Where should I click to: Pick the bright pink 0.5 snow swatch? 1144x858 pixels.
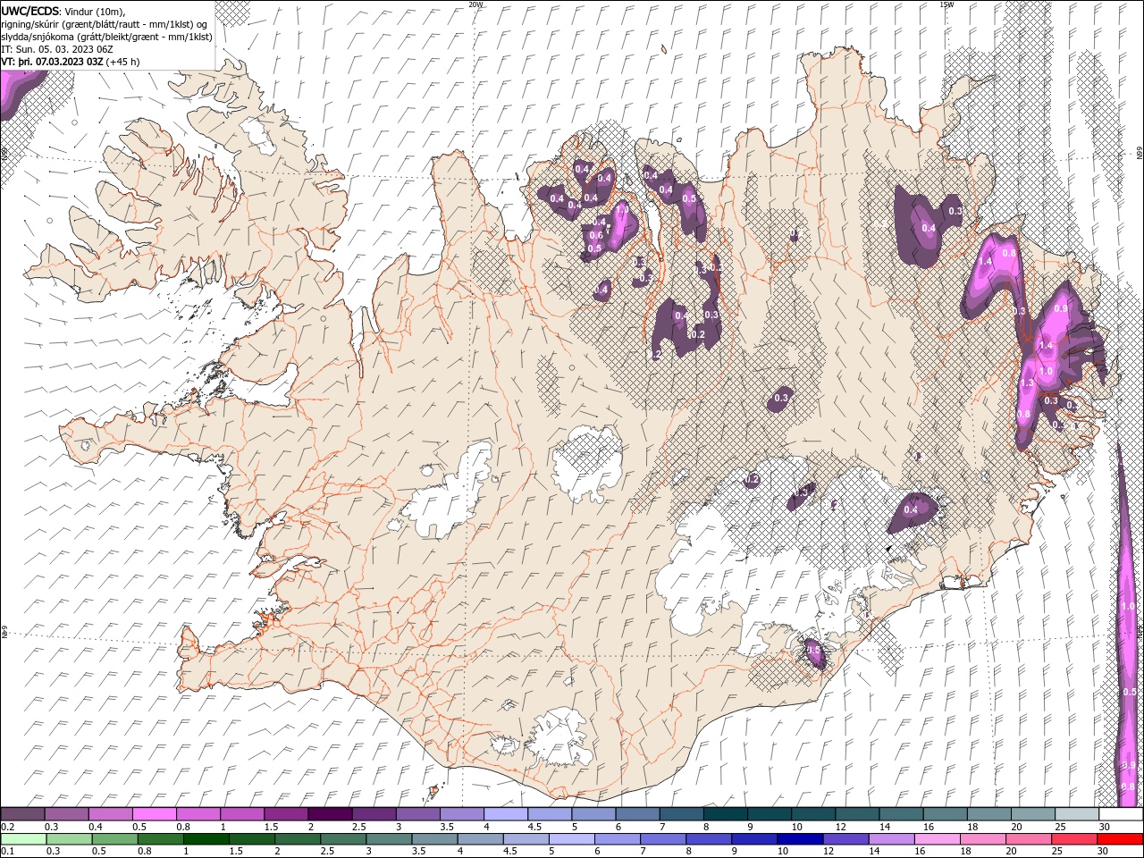(x=154, y=814)
